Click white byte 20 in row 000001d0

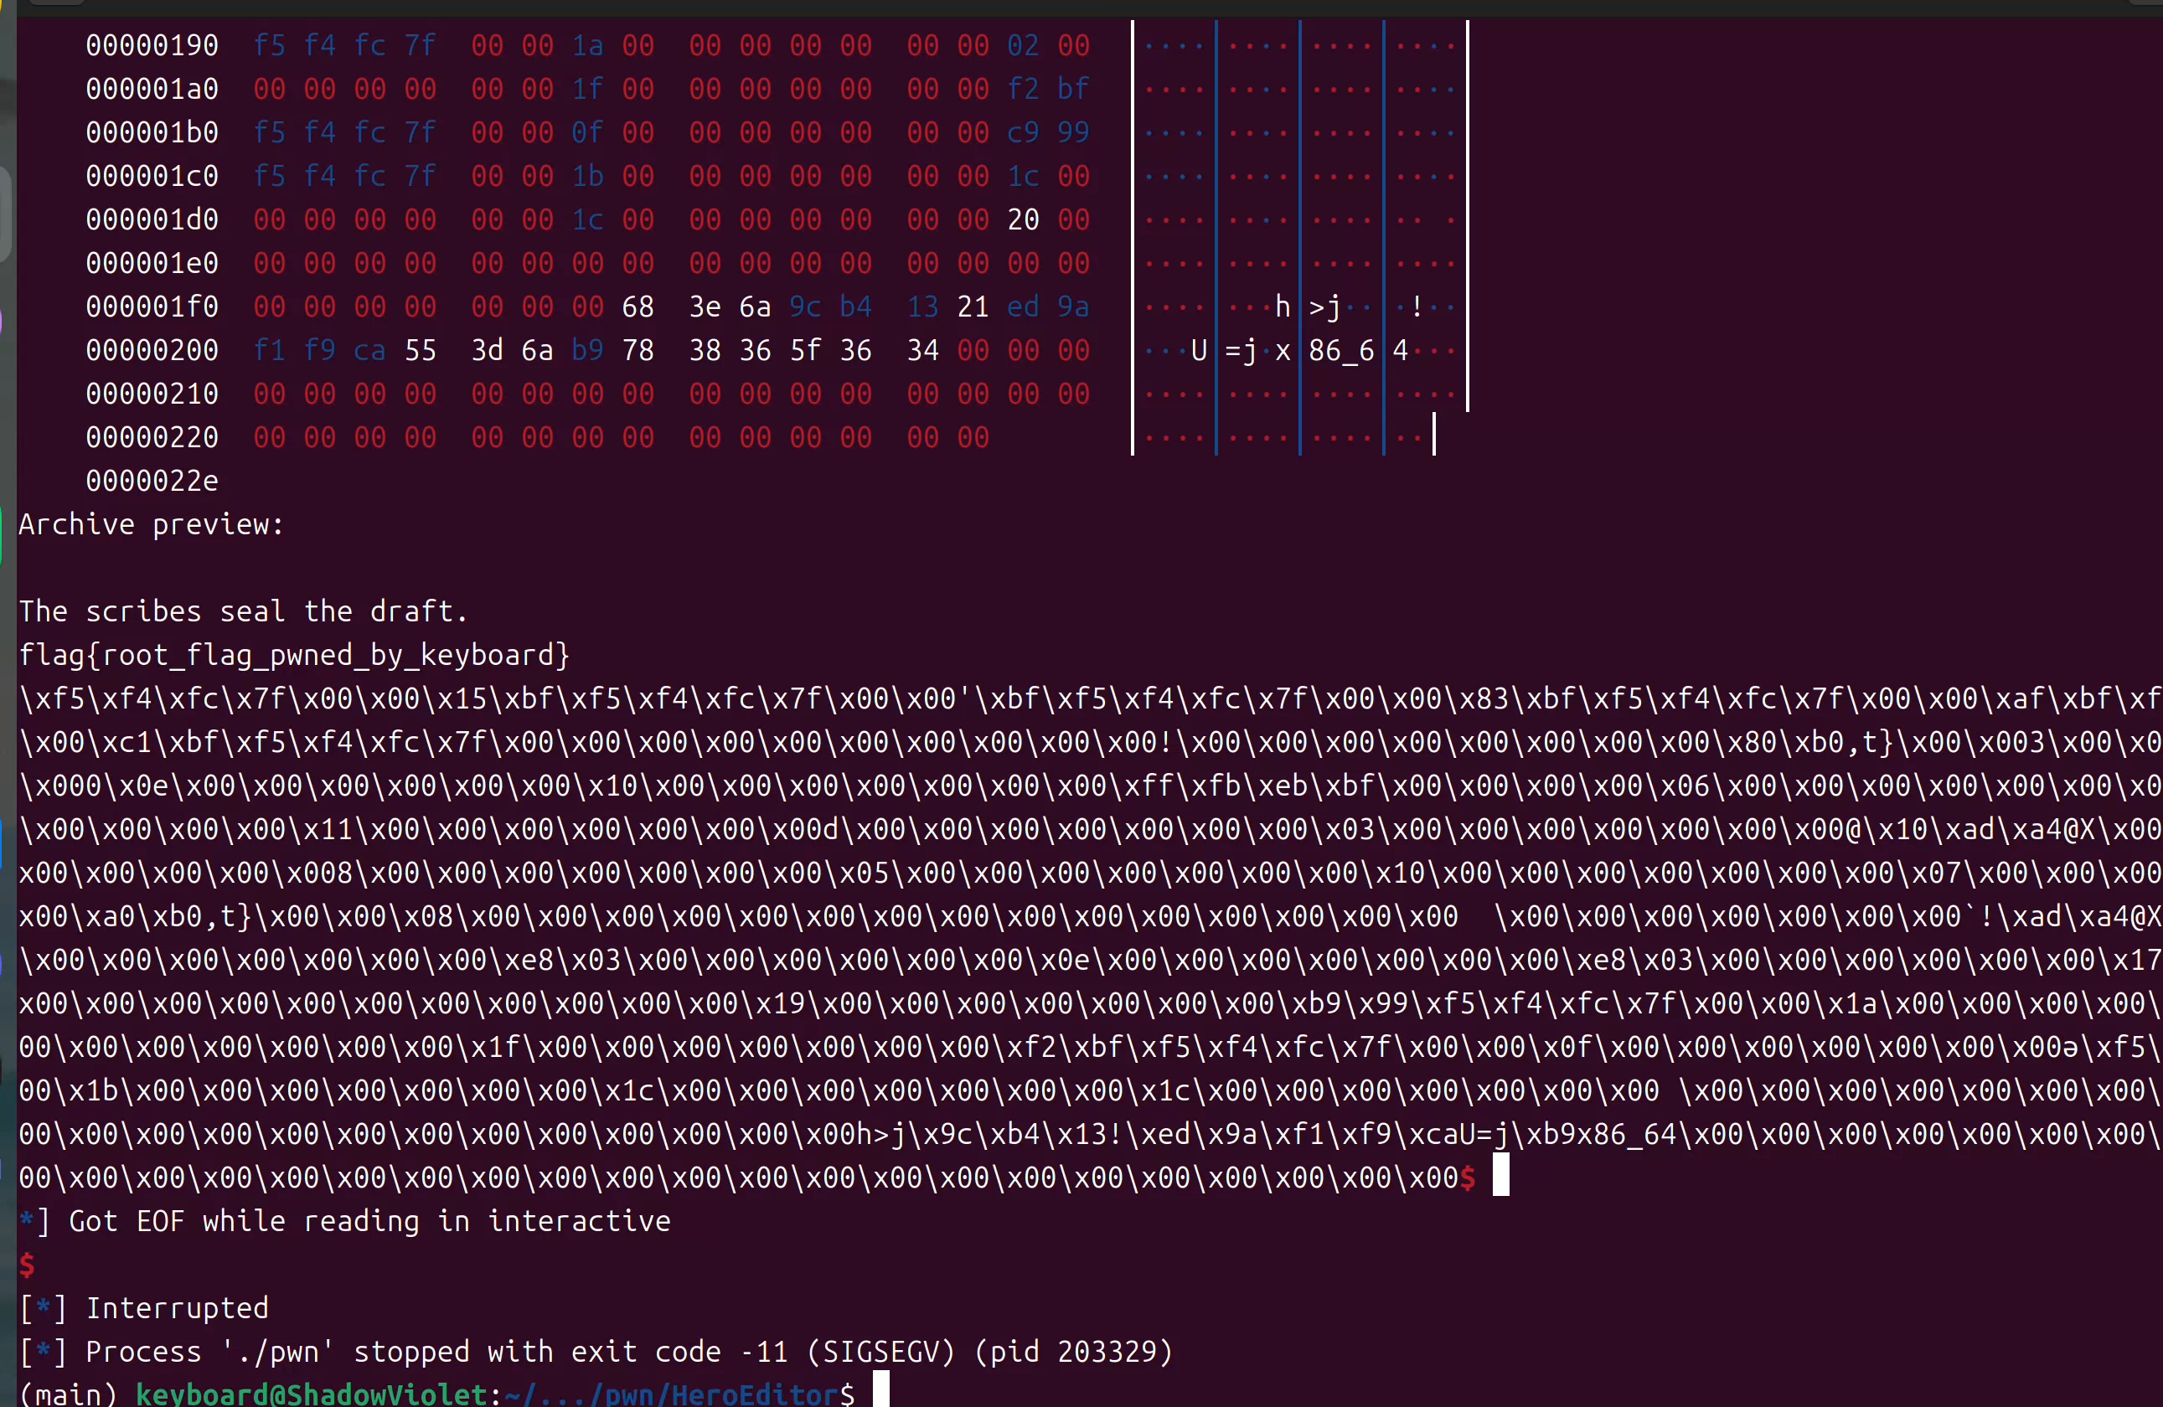click(1022, 219)
